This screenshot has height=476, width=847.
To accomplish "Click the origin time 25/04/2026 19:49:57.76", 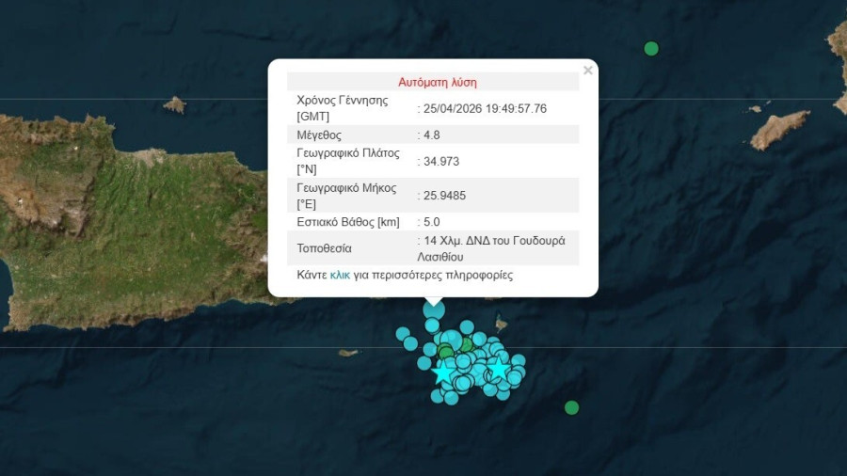I will pyautogui.click(x=485, y=108).
